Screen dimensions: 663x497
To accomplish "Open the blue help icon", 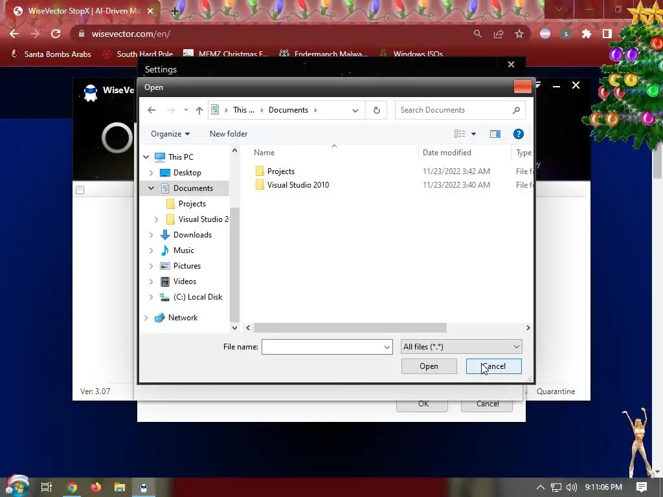I will click(519, 134).
